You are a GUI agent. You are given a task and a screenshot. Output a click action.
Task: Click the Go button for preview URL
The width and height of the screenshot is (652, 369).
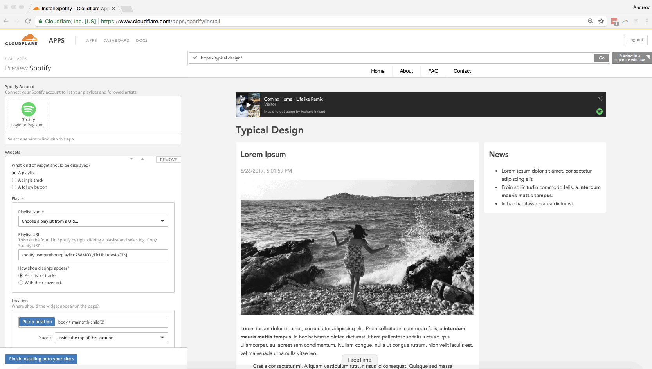[602, 58]
